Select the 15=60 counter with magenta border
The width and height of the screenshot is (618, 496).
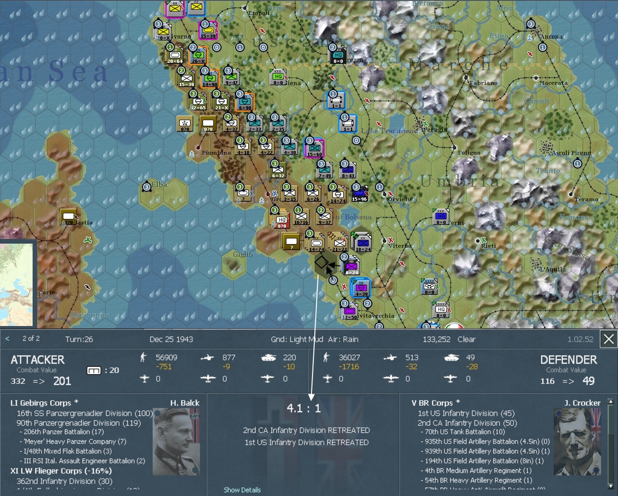[314, 149]
